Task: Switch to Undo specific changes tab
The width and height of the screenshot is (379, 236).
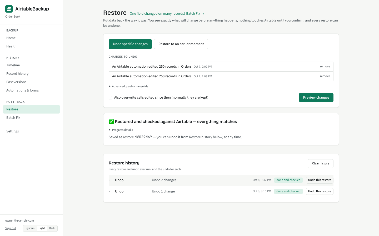Action: (130, 44)
